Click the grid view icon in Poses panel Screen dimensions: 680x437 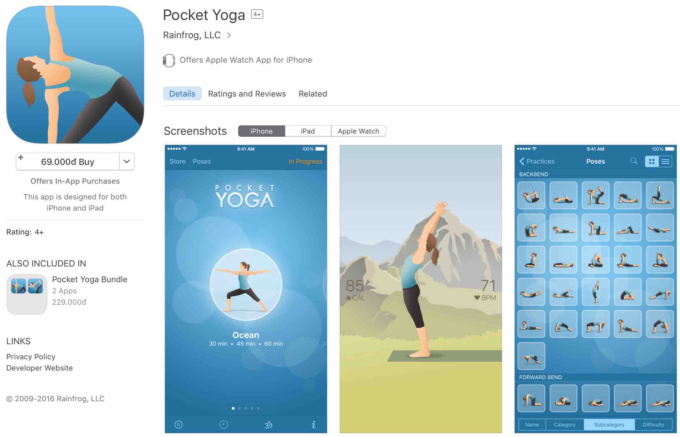[650, 161]
